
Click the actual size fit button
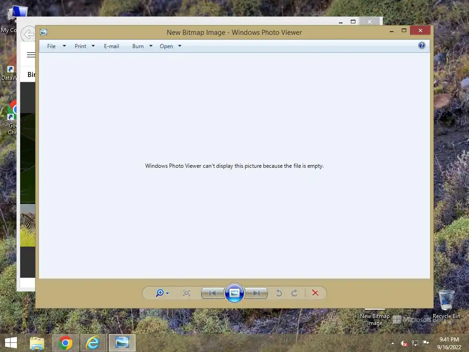tap(187, 293)
